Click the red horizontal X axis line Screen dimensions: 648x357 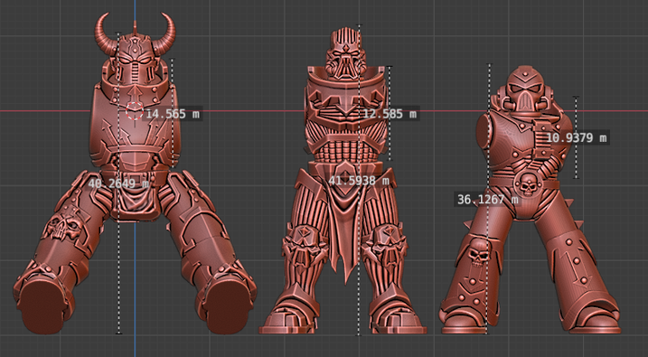point(42,111)
